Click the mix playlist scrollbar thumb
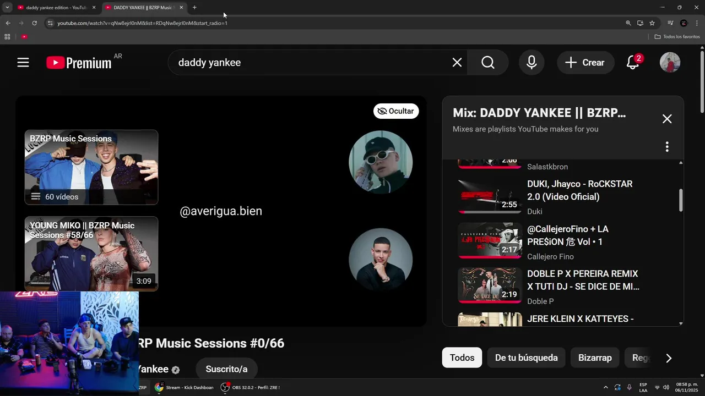This screenshot has width=705, height=396. tap(681, 200)
